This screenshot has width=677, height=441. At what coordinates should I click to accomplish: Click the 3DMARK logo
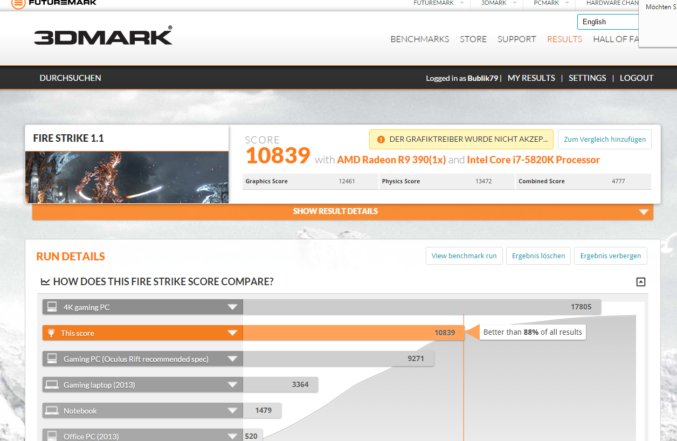click(x=103, y=36)
